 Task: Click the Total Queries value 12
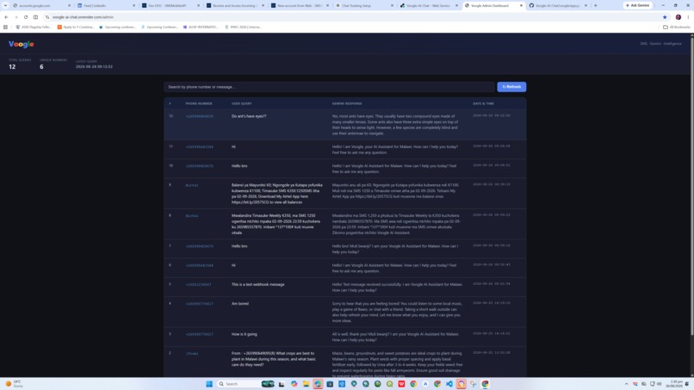coord(12,67)
